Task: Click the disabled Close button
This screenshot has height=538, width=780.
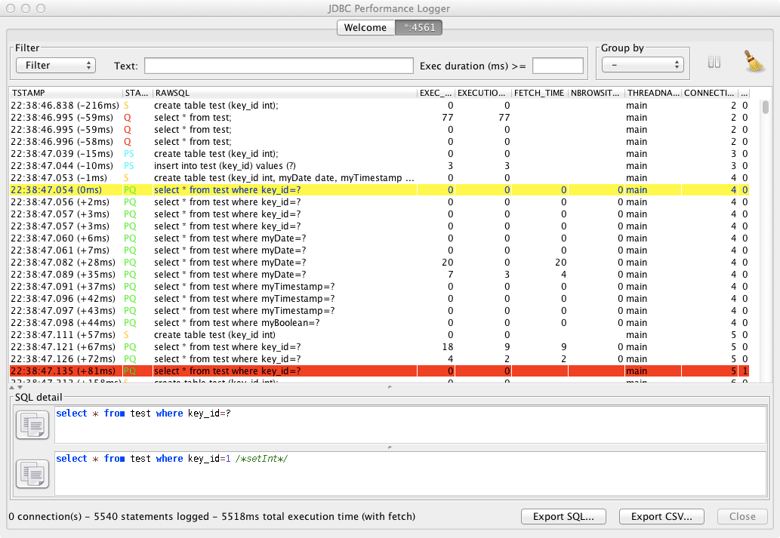Action: pyautogui.click(x=742, y=517)
